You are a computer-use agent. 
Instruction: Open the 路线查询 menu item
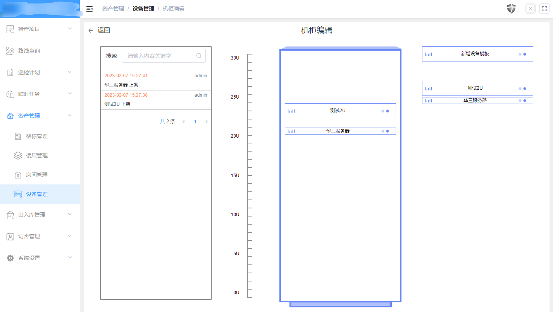pos(40,51)
